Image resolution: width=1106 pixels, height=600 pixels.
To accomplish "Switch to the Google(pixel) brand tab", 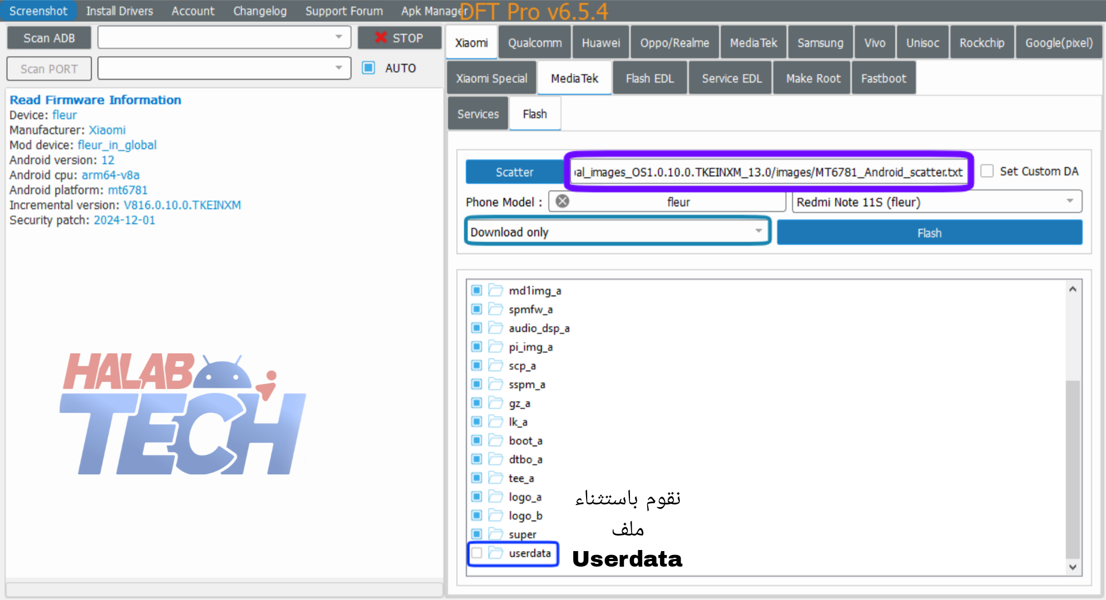I will 1059,43.
